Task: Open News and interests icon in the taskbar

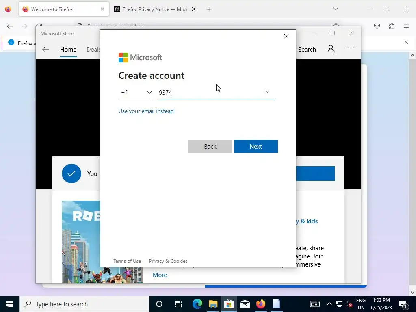Action: coord(315,304)
